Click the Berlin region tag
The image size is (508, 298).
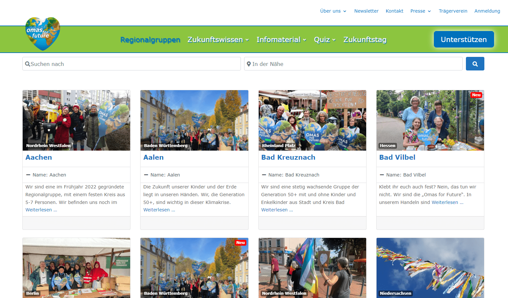click(x=32, y=293)
